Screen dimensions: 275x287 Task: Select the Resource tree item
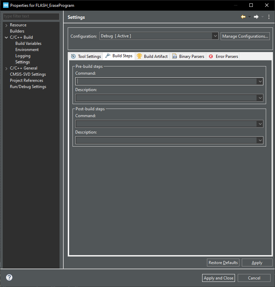[18, 25]
